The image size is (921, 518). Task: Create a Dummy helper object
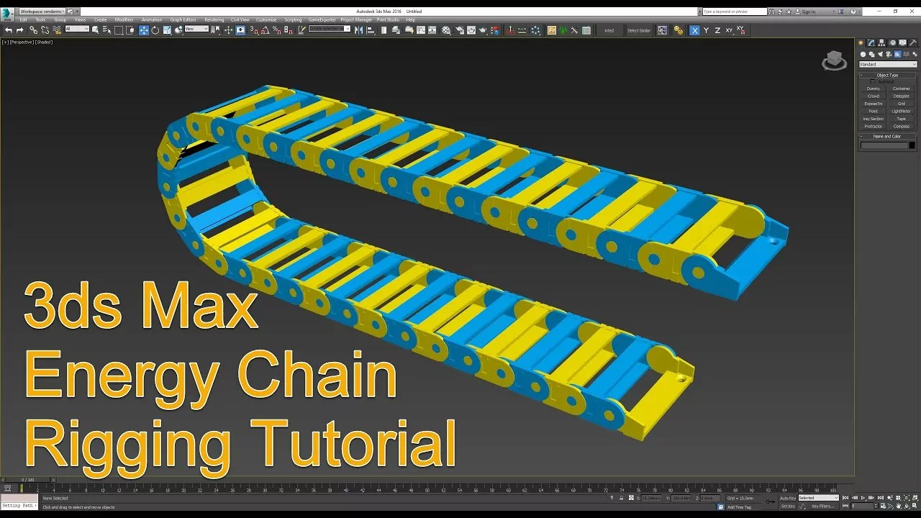(873, 88)
